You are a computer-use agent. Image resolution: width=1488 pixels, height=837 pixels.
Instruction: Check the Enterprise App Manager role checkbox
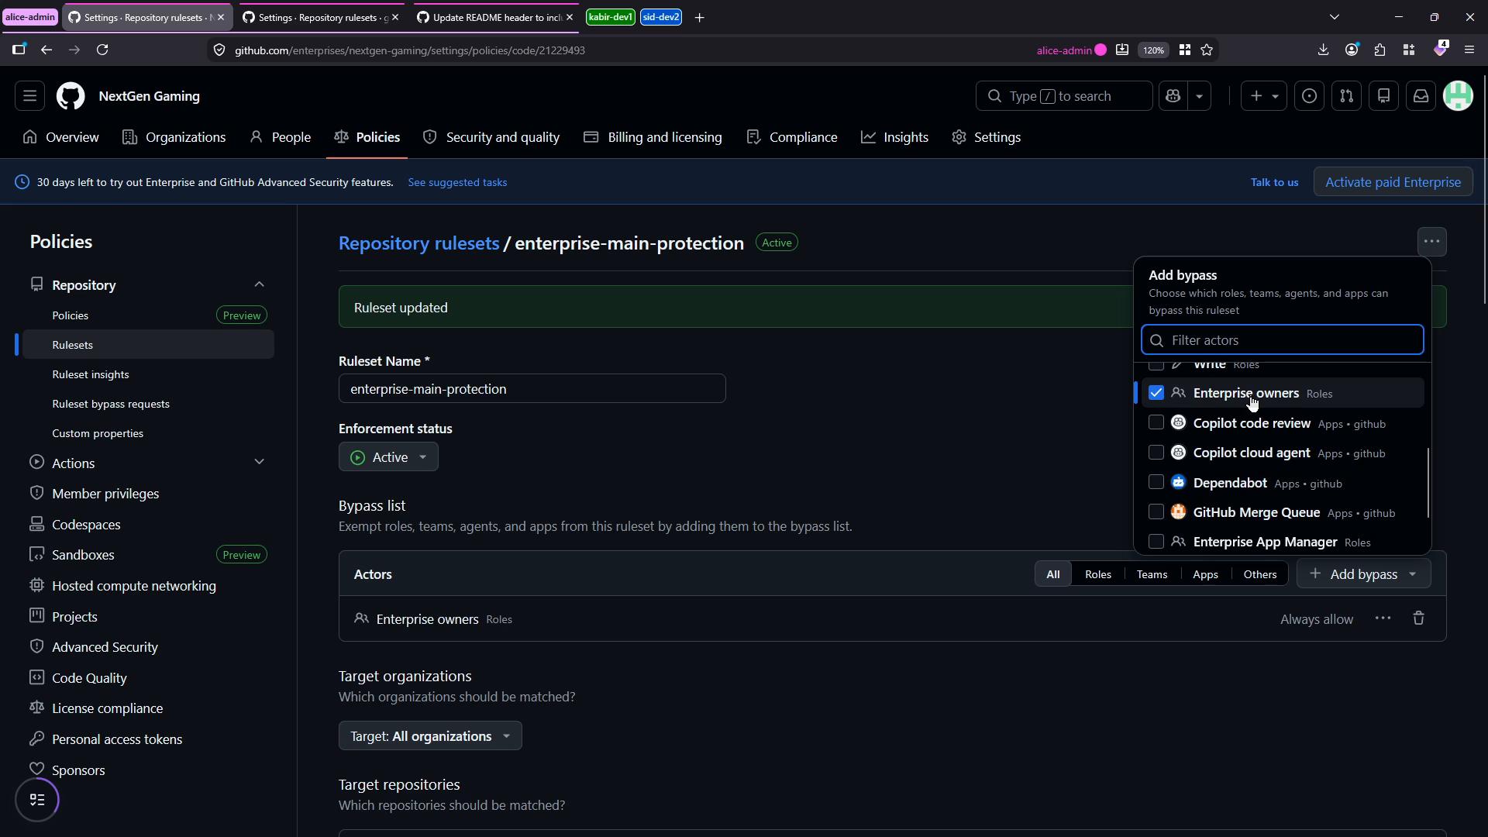tap(1156, 542)
